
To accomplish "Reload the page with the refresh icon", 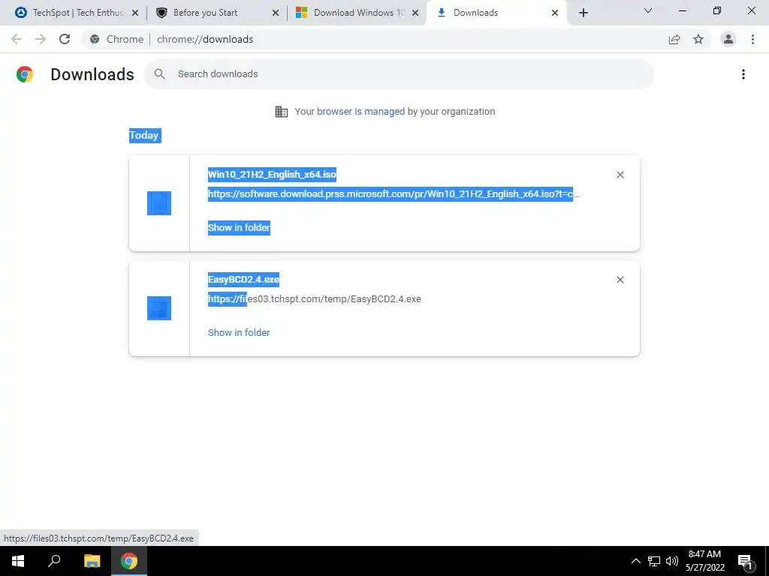I will 65,39.
